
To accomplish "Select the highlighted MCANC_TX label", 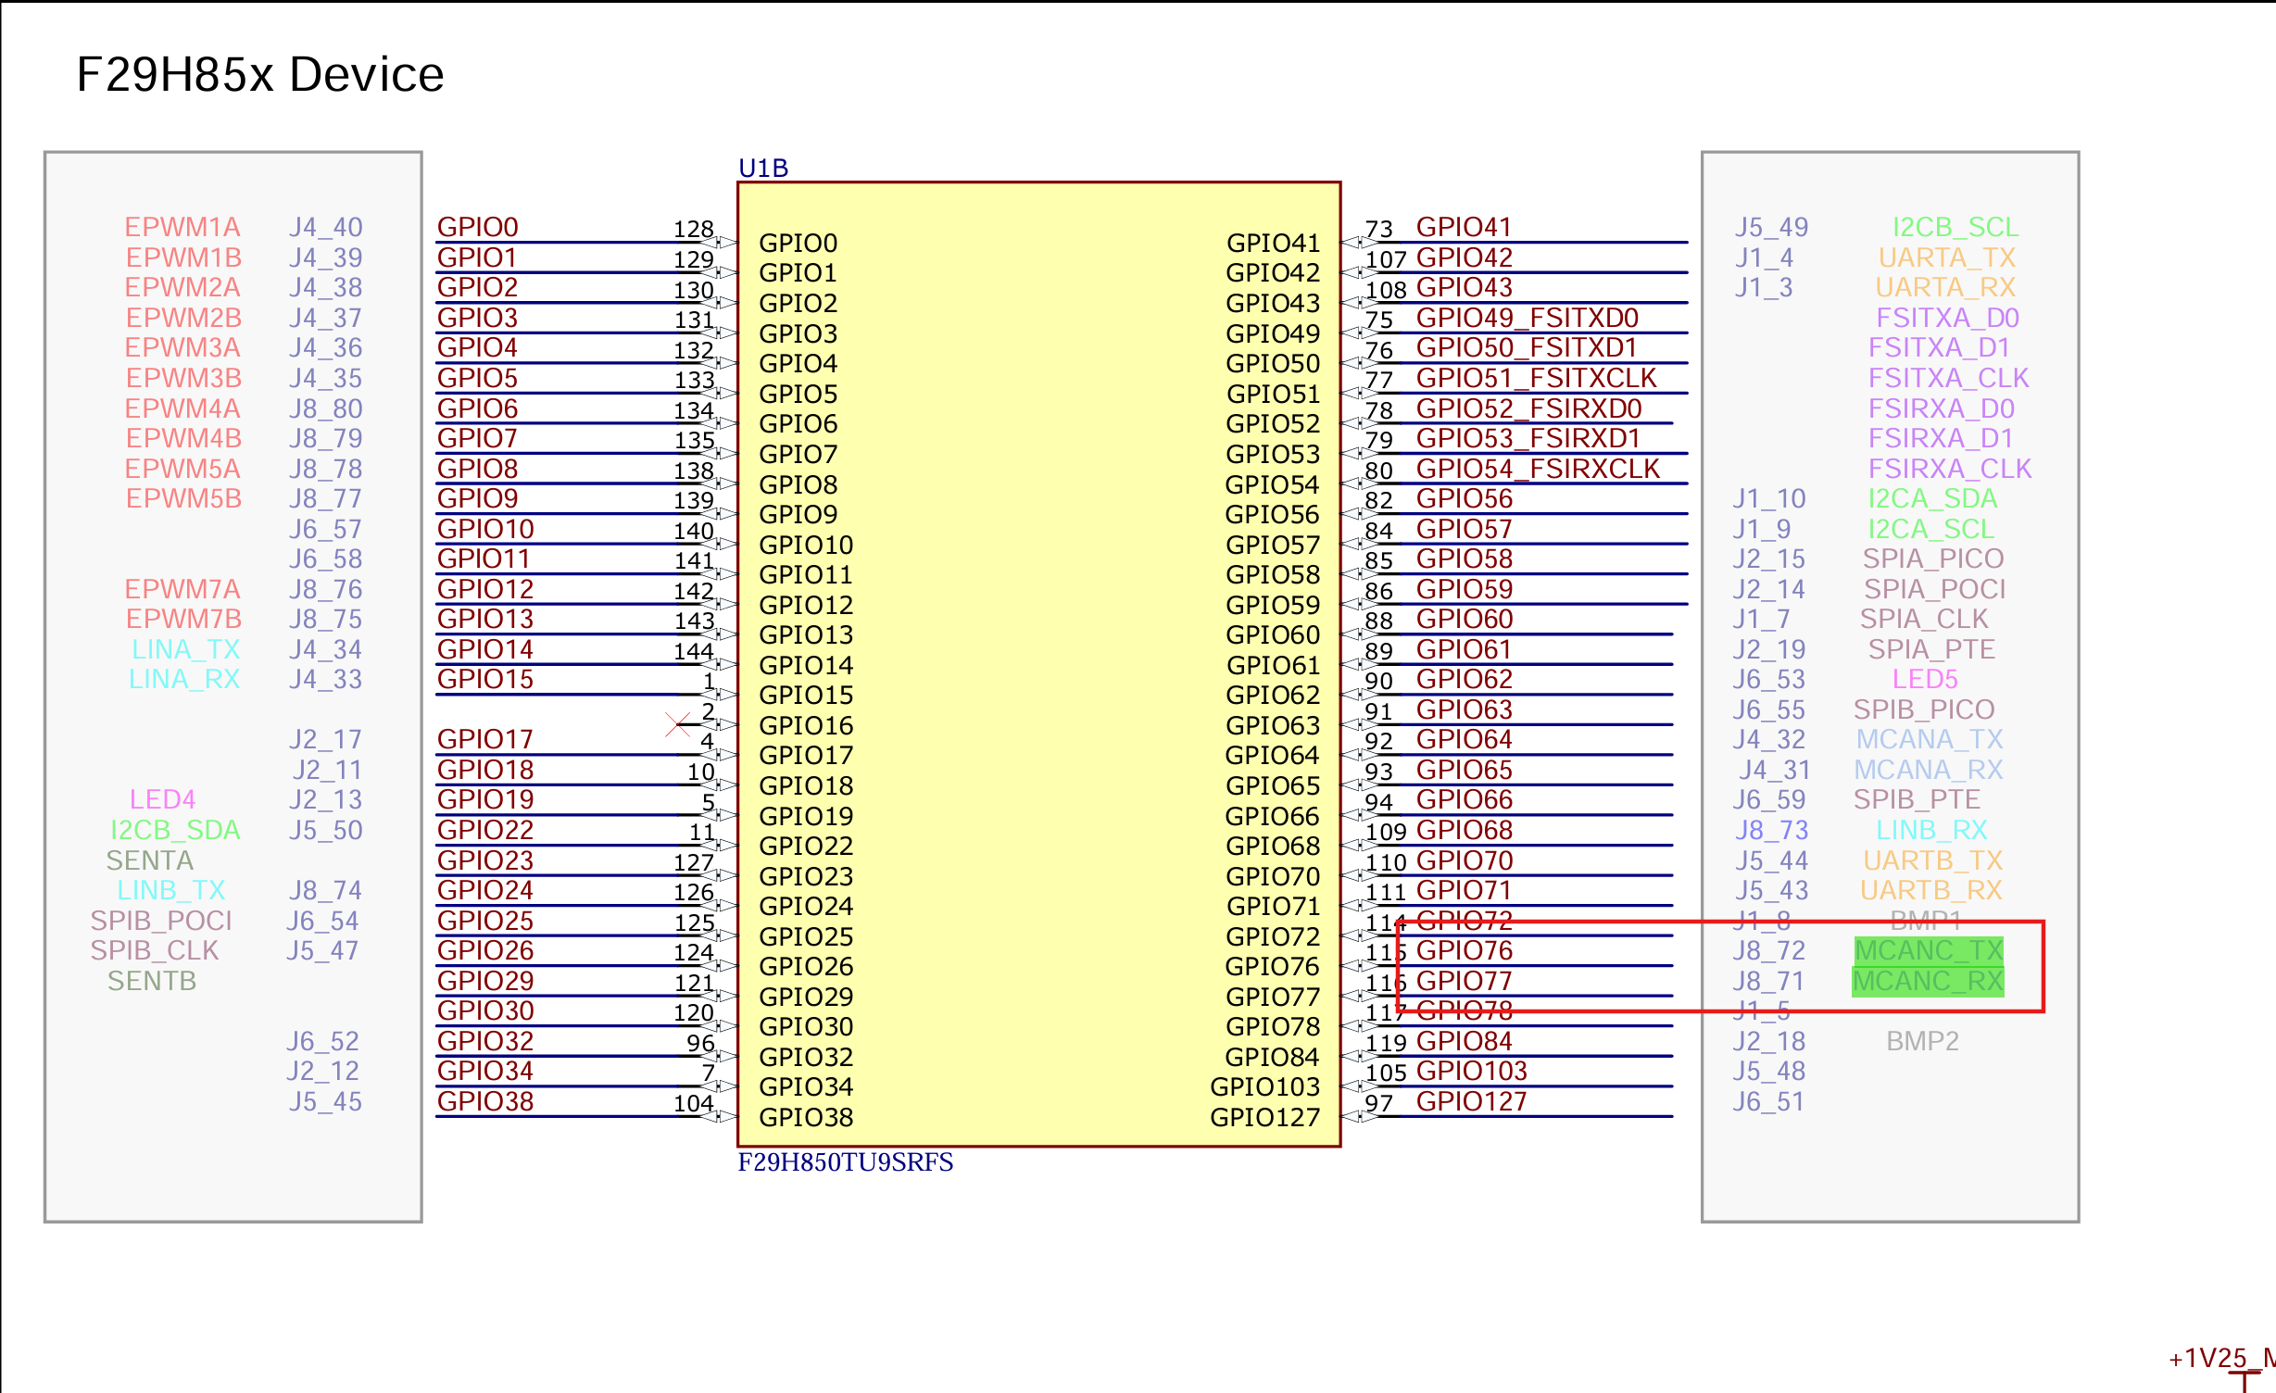I will point(1929,950).
